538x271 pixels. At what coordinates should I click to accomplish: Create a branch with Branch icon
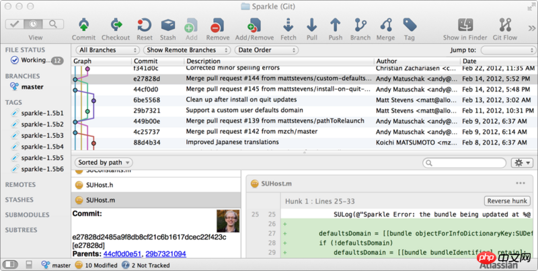click(360, 26)
